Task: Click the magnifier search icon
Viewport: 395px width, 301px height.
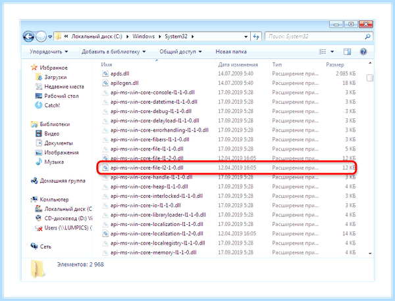Action: coord(368,36)
